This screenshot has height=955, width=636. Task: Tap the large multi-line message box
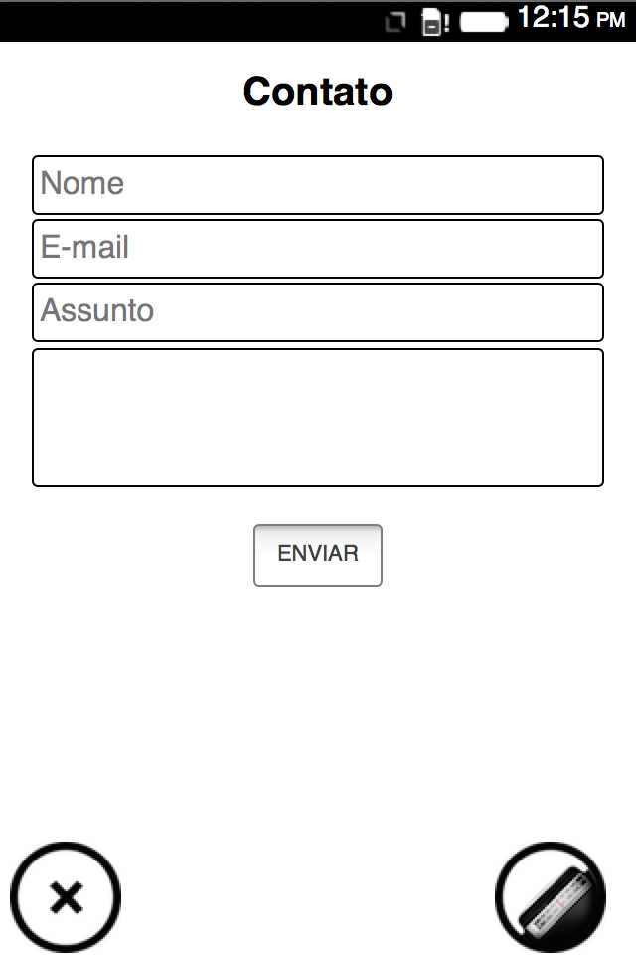click(x=318, y=418)
